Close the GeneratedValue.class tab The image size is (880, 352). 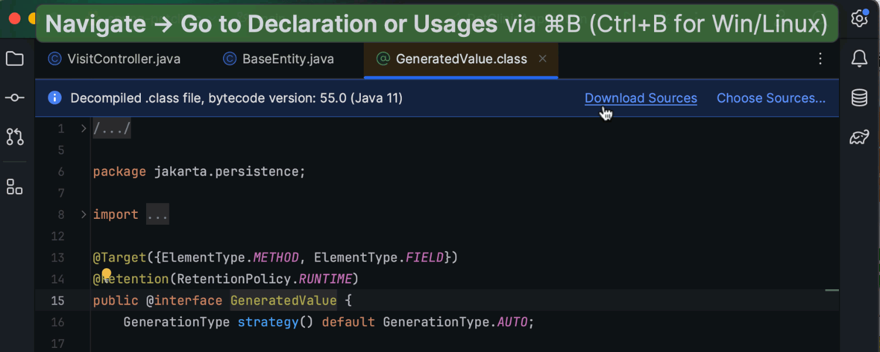[x=543, y=59]
